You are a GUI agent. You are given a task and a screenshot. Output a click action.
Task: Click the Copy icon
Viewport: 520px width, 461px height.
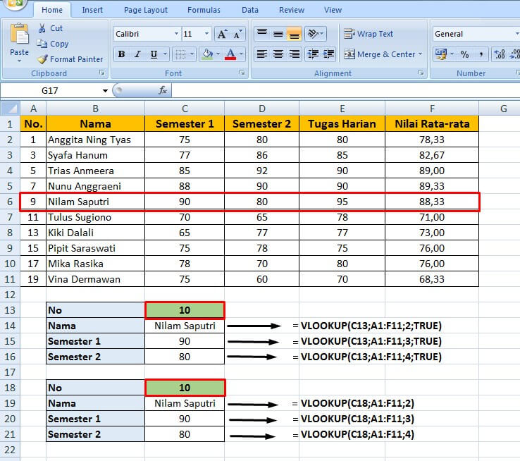[42, 44]
